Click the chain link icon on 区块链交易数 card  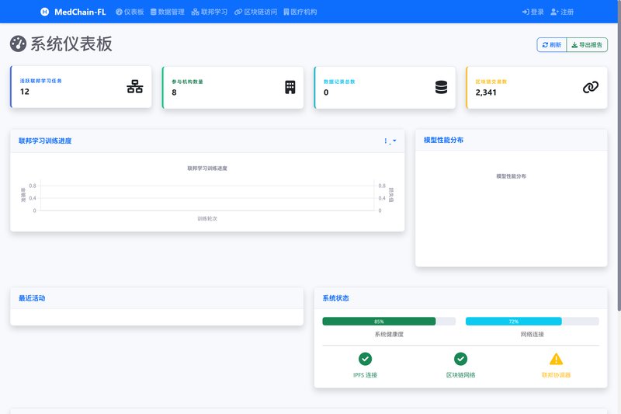pos(591,87)
